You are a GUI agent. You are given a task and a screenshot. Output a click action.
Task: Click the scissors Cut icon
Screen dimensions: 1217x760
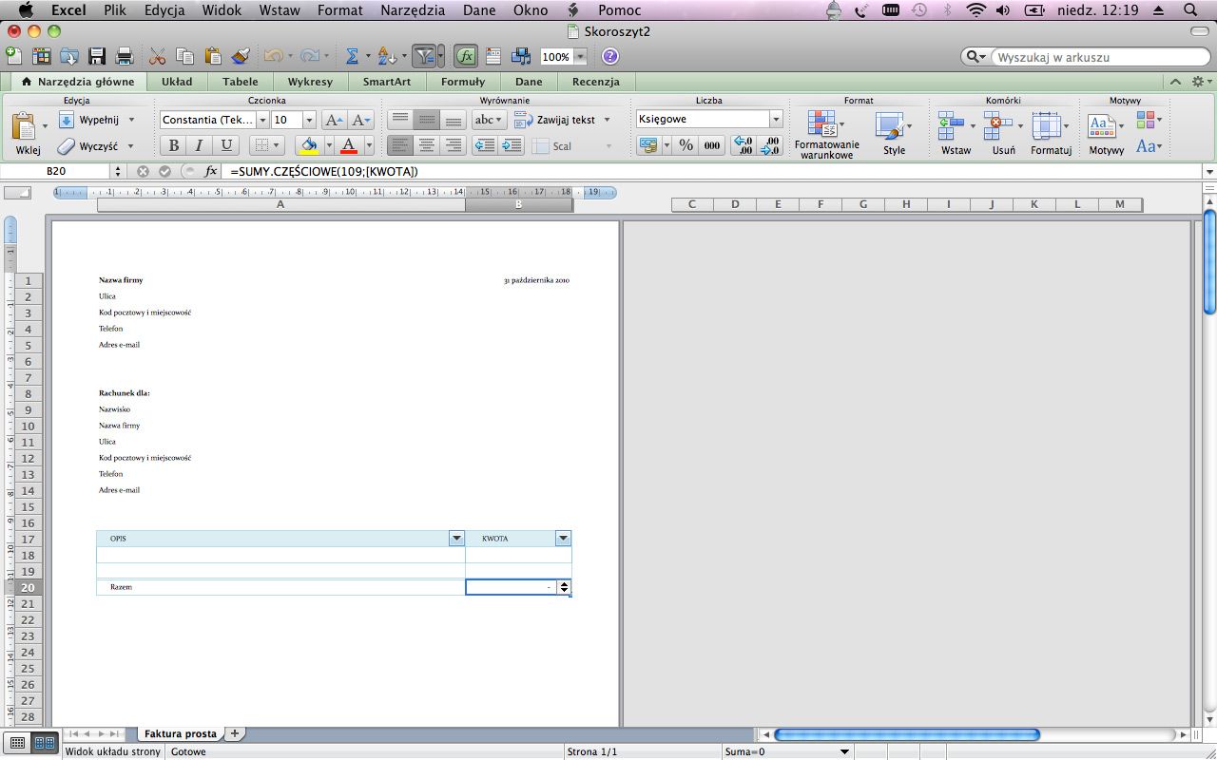158,56
